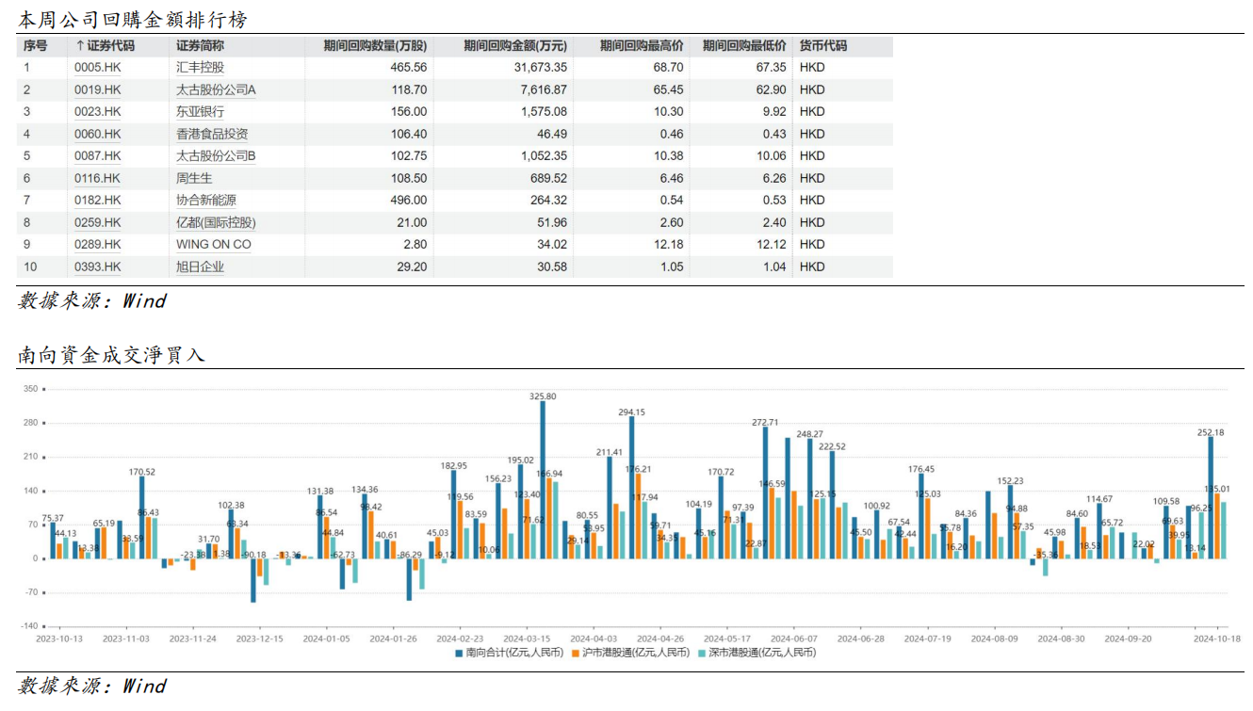
Task: Open security code 0023.HK
Action: click(x=98, y=112)
